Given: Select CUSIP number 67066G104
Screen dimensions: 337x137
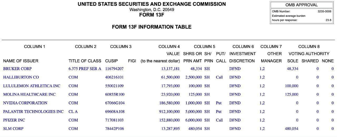Looking at the screenshot, I should pos(115,103).
